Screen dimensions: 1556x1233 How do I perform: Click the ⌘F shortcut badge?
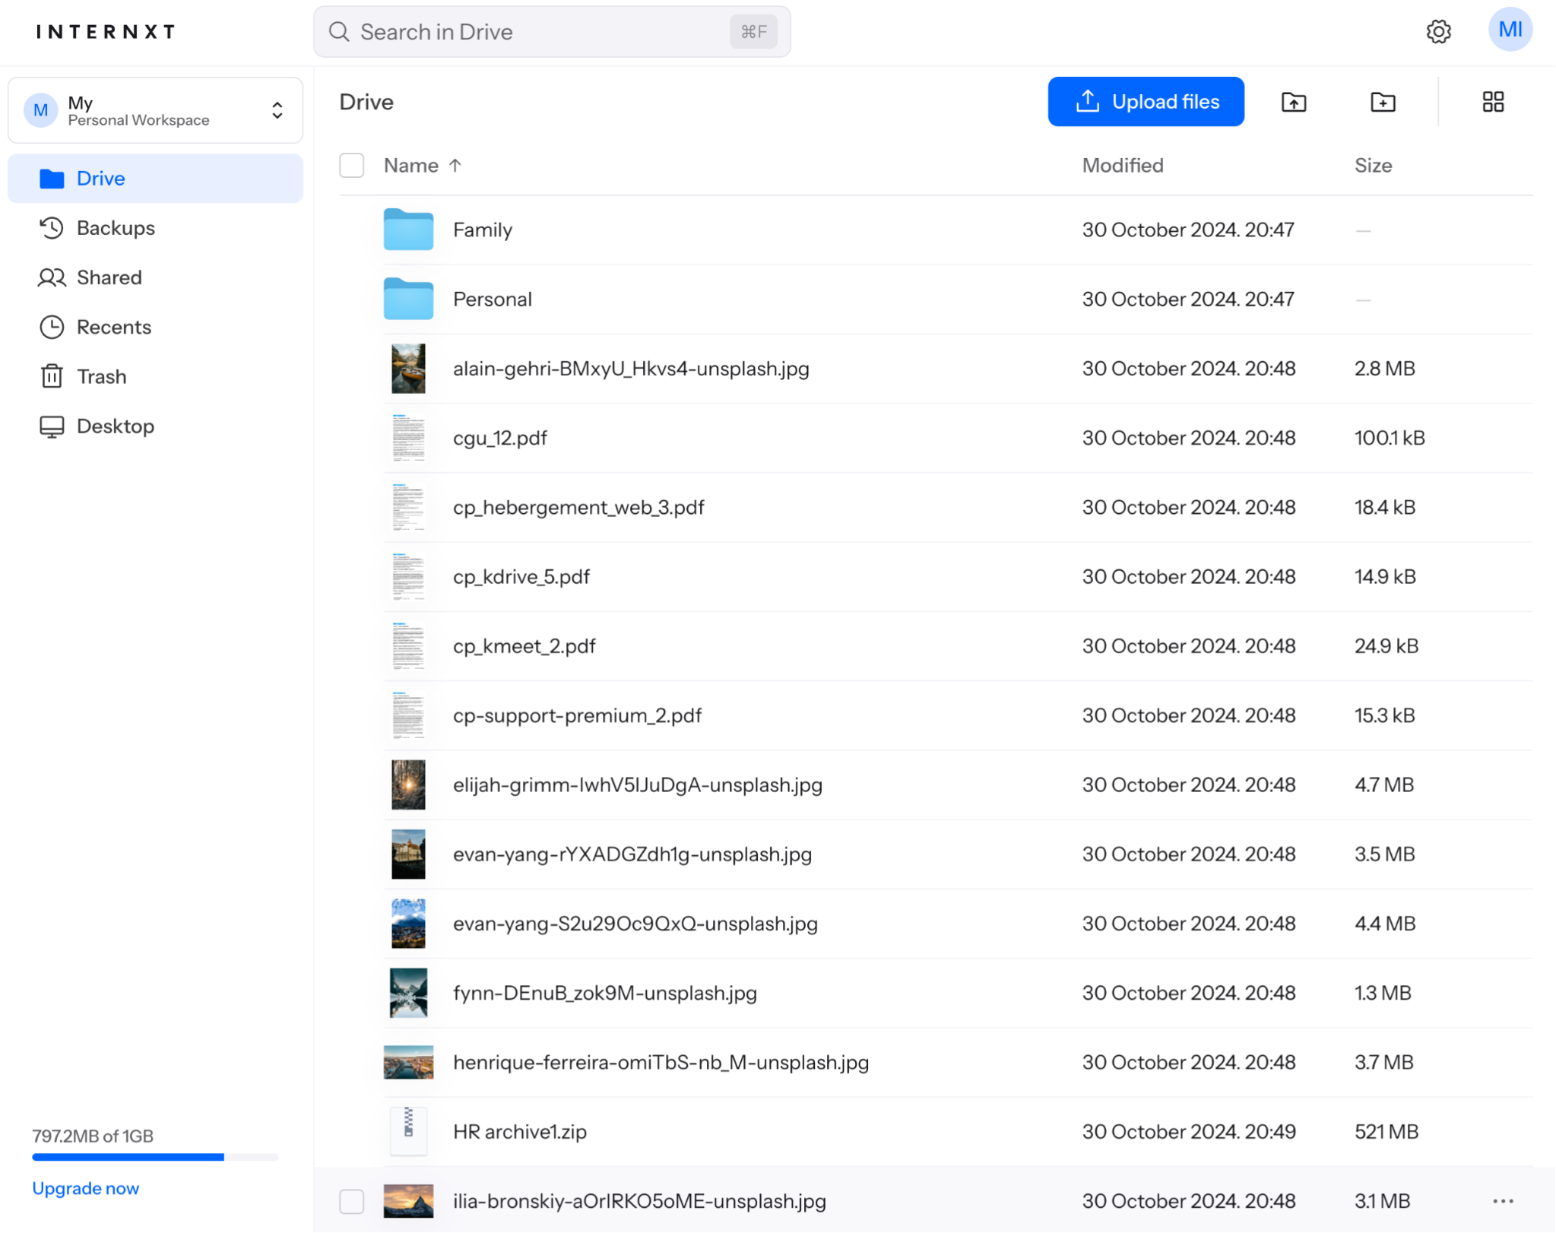coord(753,32)
